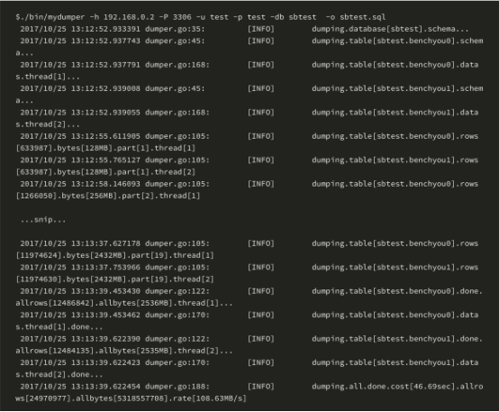Screen dimensions: 499x412
Task: Click the [633987].bytes[128MB].part[1].thread[1] line
Action: coord(105,148)
